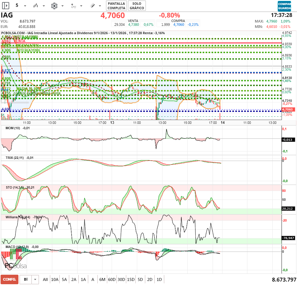Open the CONFG. button

click(x=10, y=279)
